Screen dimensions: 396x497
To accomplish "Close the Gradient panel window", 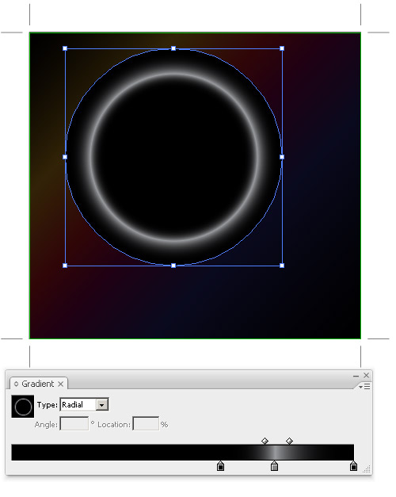I will (366, 375).
